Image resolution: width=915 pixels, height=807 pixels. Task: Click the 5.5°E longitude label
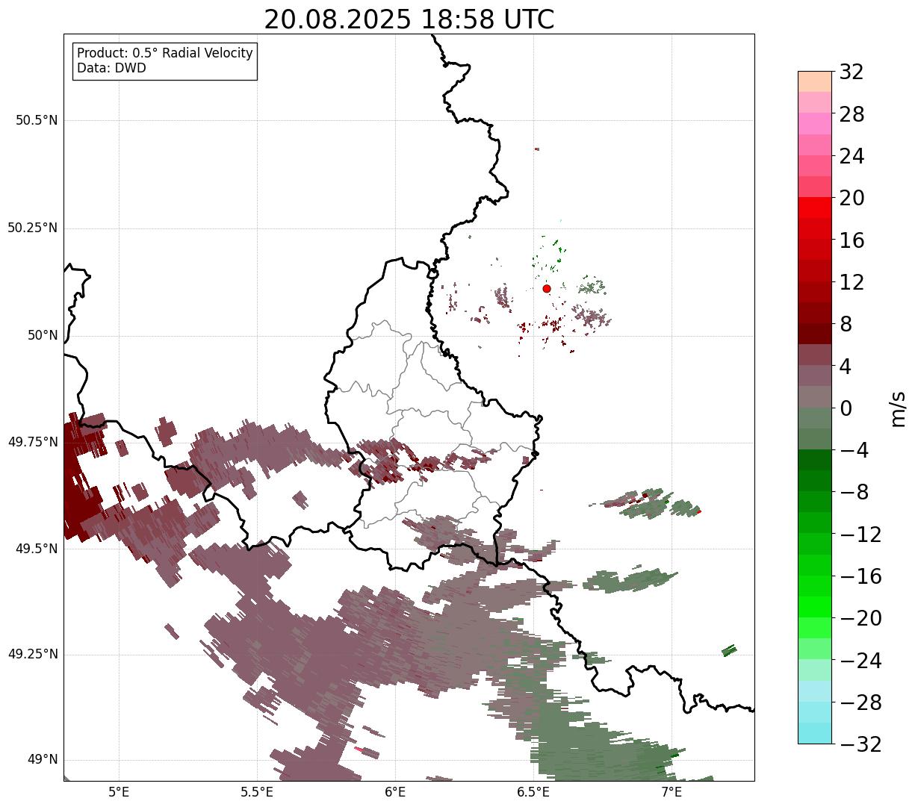pos(257,792)
